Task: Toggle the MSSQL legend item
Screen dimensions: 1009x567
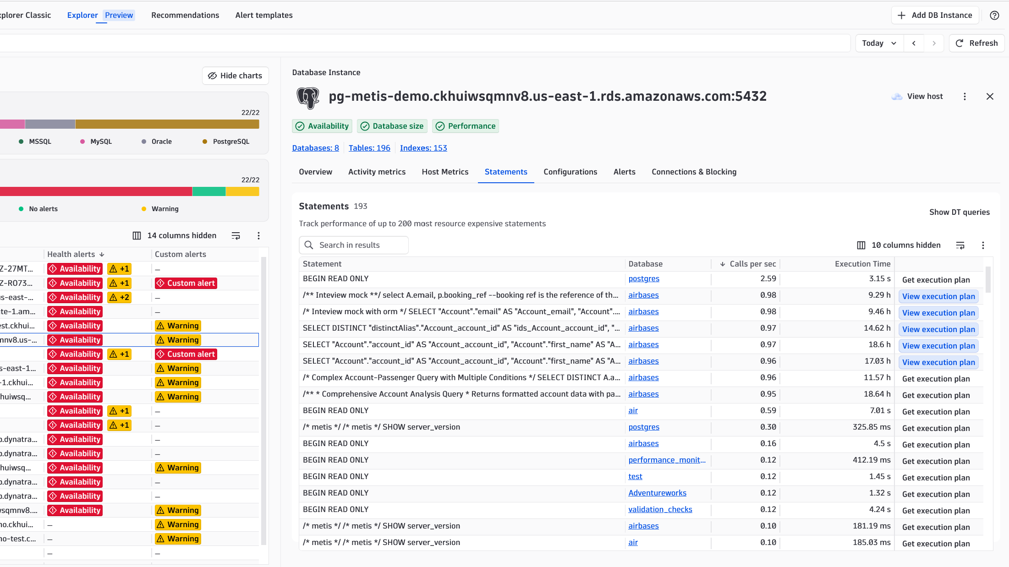Action: pos(35,142)
